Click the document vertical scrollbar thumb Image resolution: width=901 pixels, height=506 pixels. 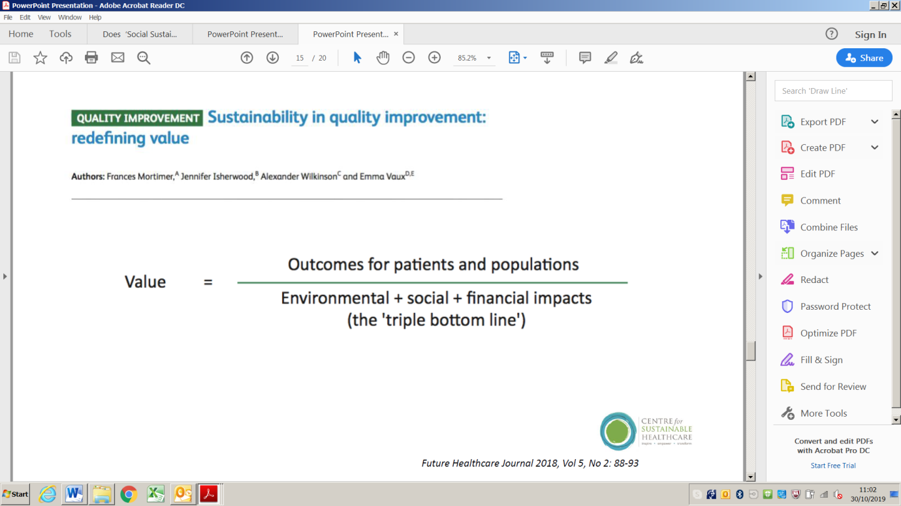(751, 351)
